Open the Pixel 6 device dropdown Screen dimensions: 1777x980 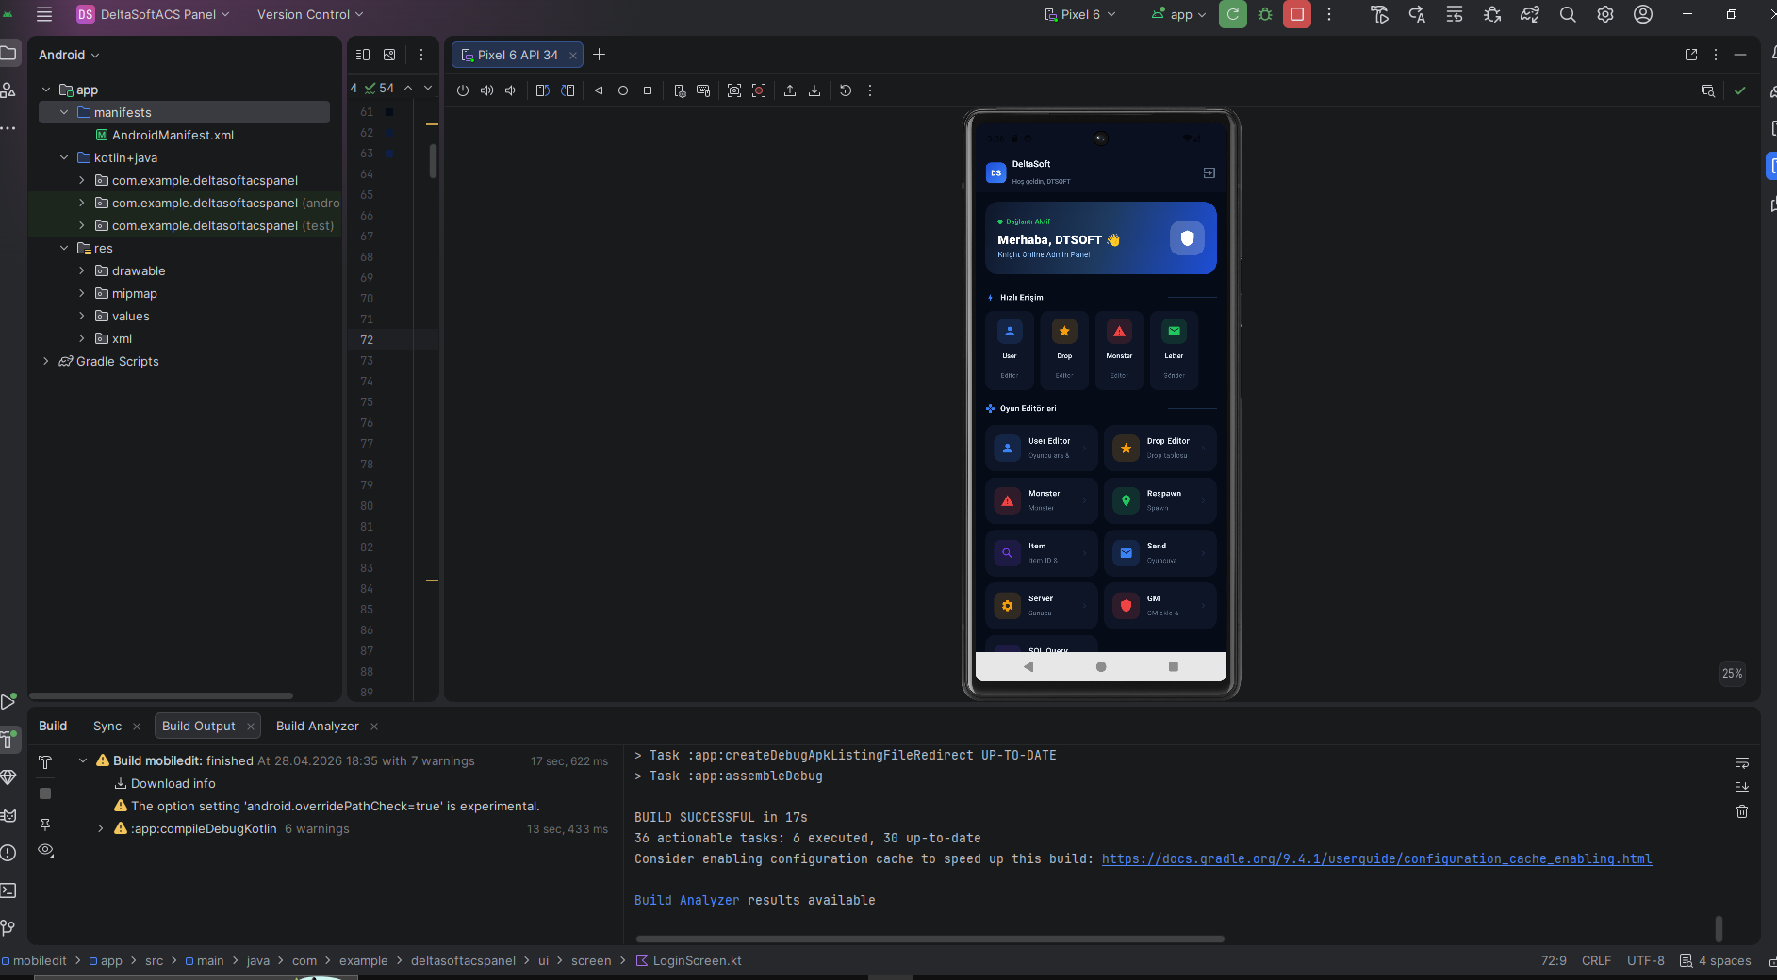coord(1080,14)
